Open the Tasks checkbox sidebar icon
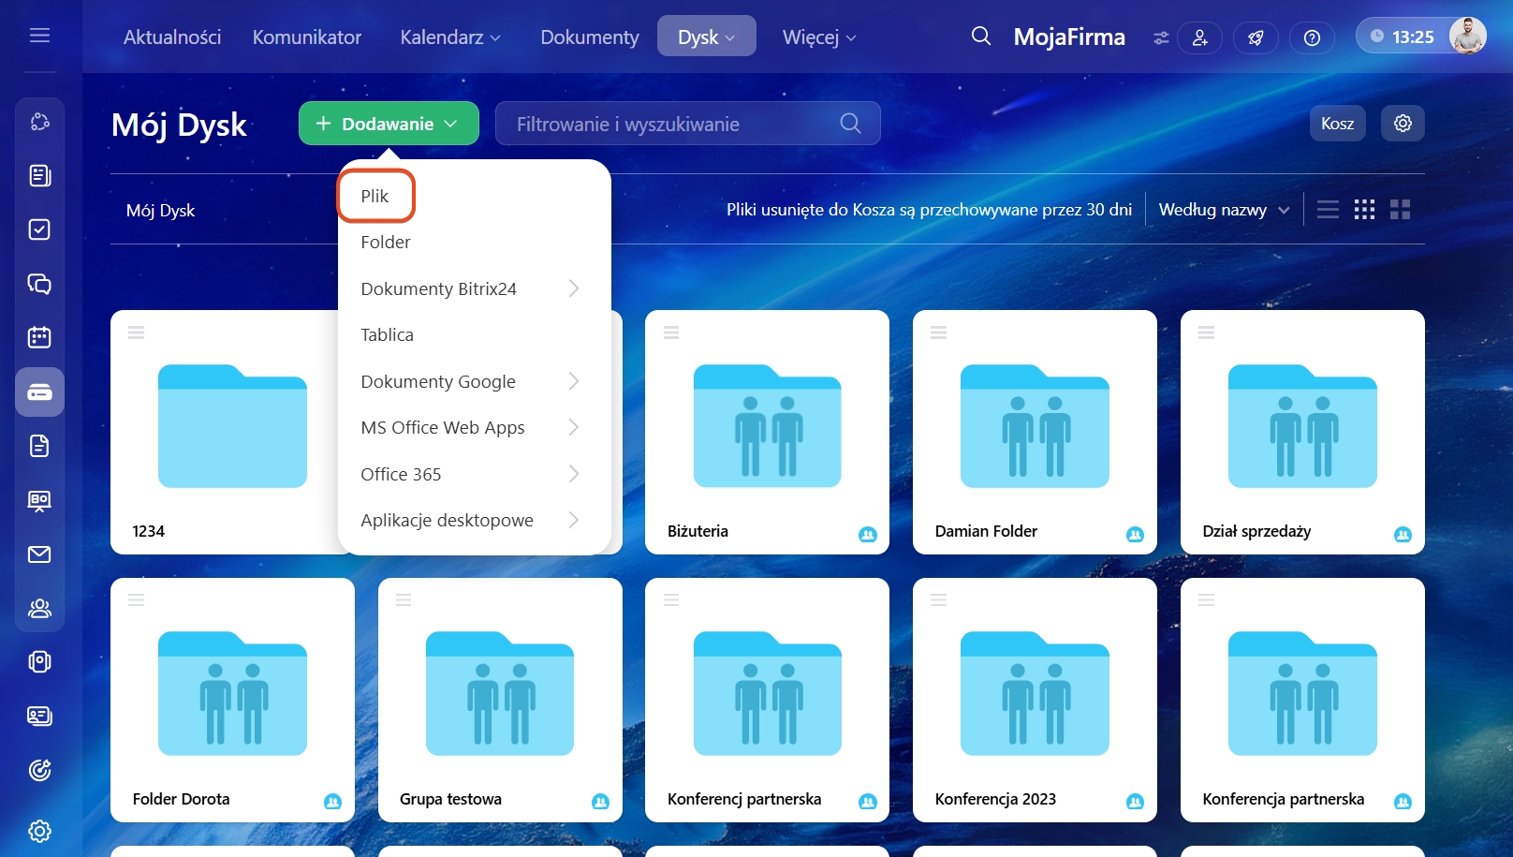Viewport: 1513px width, 857px height. [39, 229]
